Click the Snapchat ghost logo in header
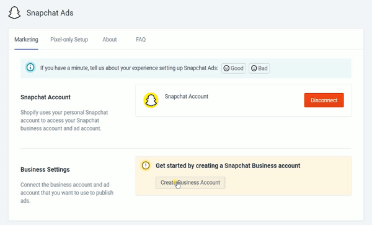372x225 pixels. point(14,13)
